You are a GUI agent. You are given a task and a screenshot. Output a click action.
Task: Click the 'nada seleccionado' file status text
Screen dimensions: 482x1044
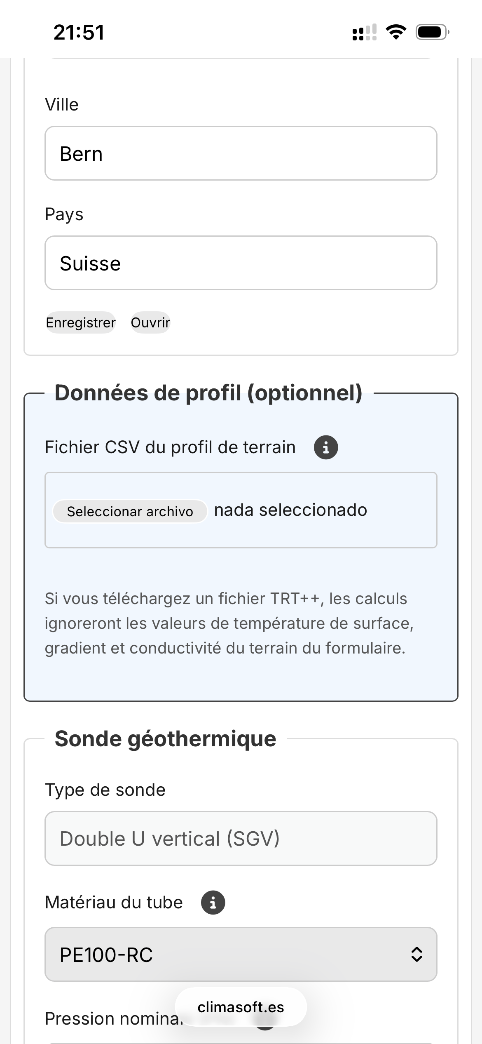tap(290, 510)
